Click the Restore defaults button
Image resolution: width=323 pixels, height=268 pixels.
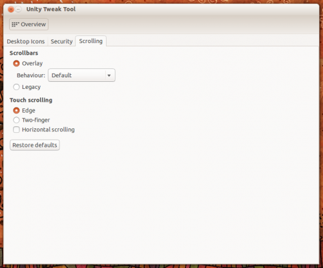point(35,145)
